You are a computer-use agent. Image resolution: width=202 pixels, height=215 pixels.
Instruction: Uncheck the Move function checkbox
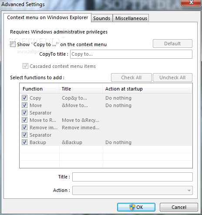[x=24, y=105]
